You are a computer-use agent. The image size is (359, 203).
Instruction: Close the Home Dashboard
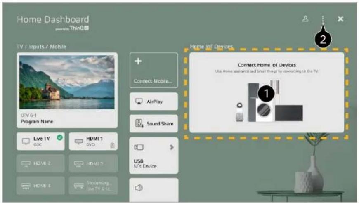[x=340, y=19]
